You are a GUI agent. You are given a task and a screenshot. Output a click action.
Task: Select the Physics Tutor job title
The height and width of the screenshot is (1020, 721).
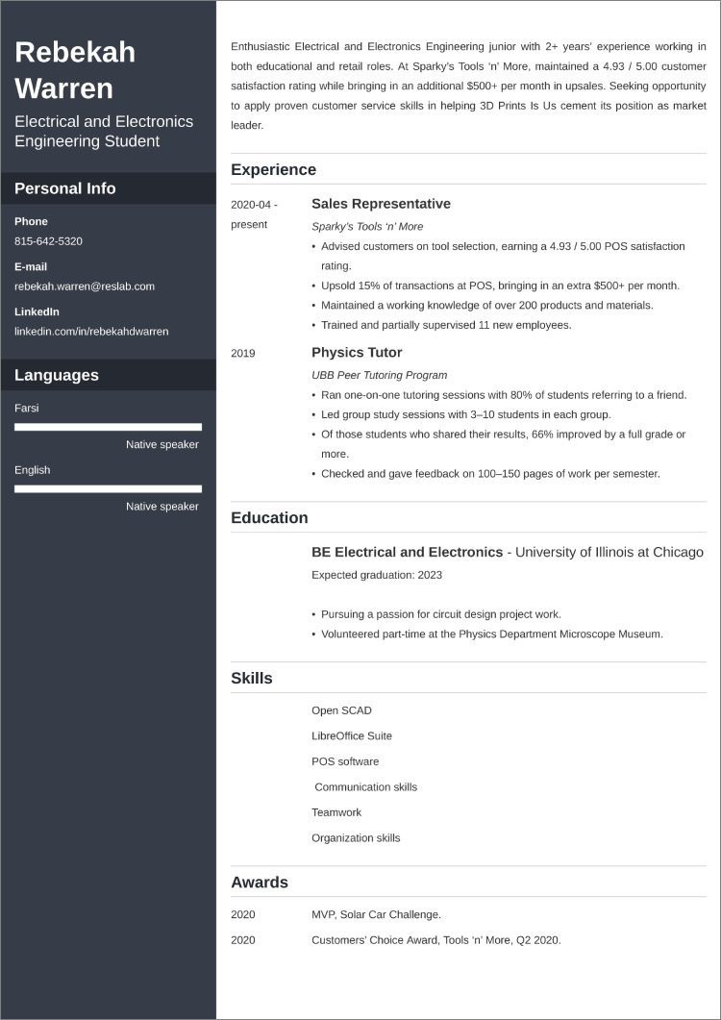[357, 353]
